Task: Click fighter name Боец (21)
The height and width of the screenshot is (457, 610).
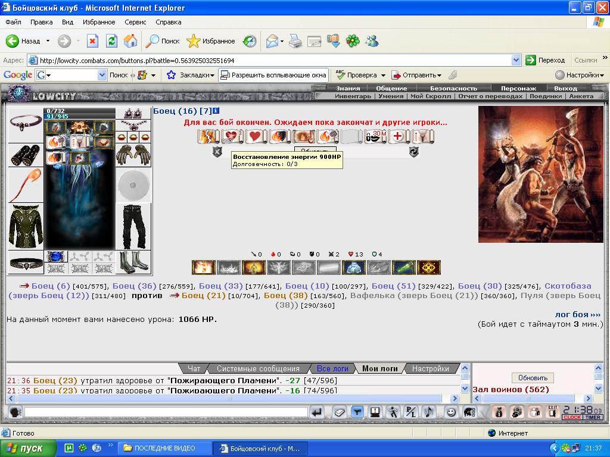Action: point(204,296)
